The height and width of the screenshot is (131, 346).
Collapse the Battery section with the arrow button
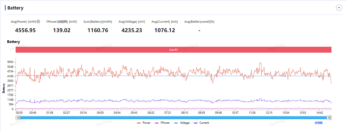tap(339, 8)
